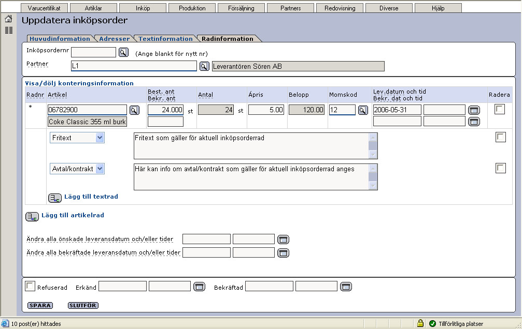Open the Produktion menu
This screenshot has width=522, height=329.
pos(192,8)
